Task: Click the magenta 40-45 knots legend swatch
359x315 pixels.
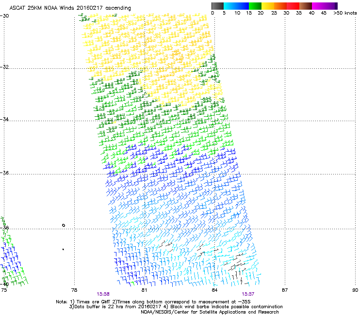Action: pos(318,6)
